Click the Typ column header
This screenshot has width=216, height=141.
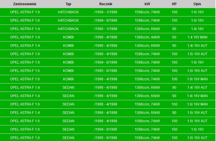tap(68, 4)
